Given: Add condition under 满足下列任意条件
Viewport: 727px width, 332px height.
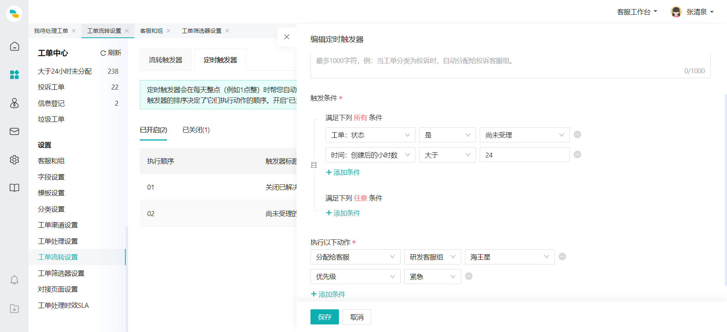Looking at the screenshot, I should coord(343,213).
